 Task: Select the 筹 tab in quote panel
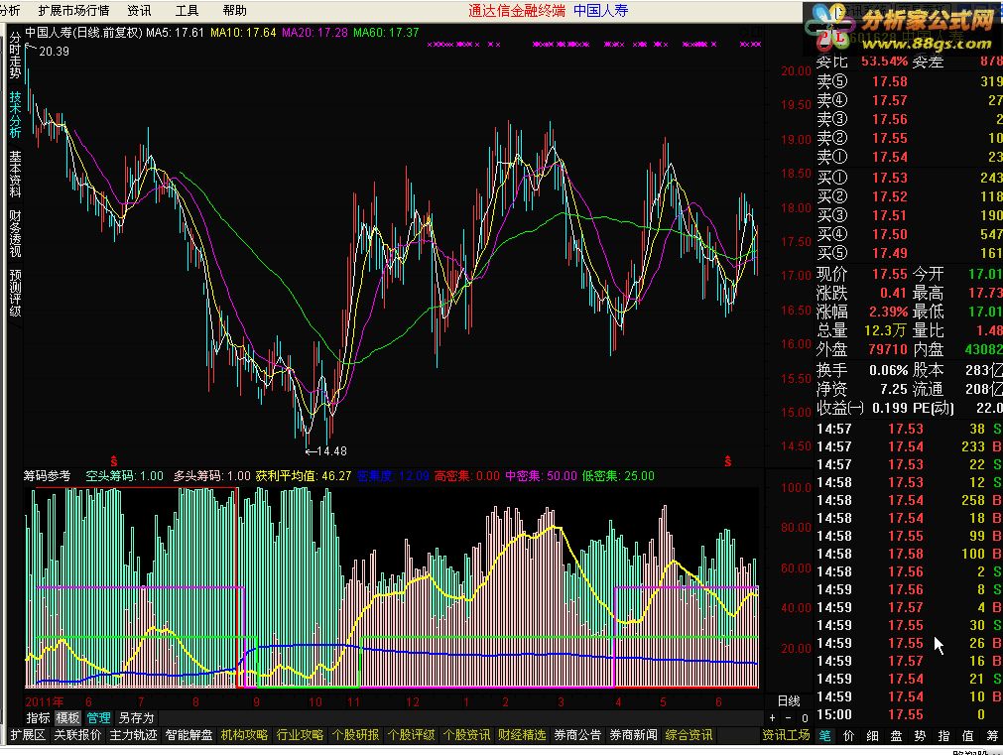pos(992,736)
